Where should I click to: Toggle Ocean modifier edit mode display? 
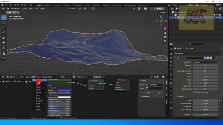tap(205, 58)
